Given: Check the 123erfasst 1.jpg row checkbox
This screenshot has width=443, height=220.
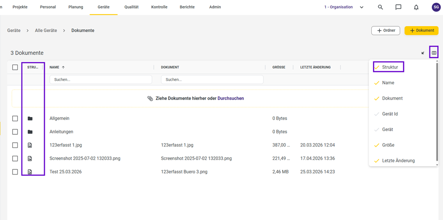Looking at the screenshot, I should 15,145.
